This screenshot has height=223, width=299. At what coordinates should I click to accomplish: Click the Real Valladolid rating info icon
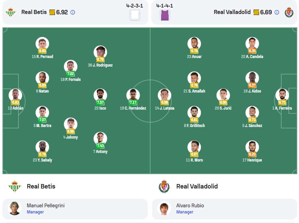[277, 12]
